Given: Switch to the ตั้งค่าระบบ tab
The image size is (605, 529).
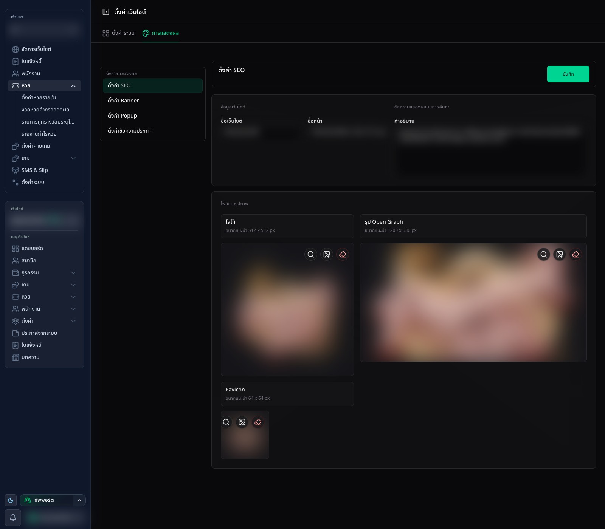Looking at the screenshot, I should [118, 33].
